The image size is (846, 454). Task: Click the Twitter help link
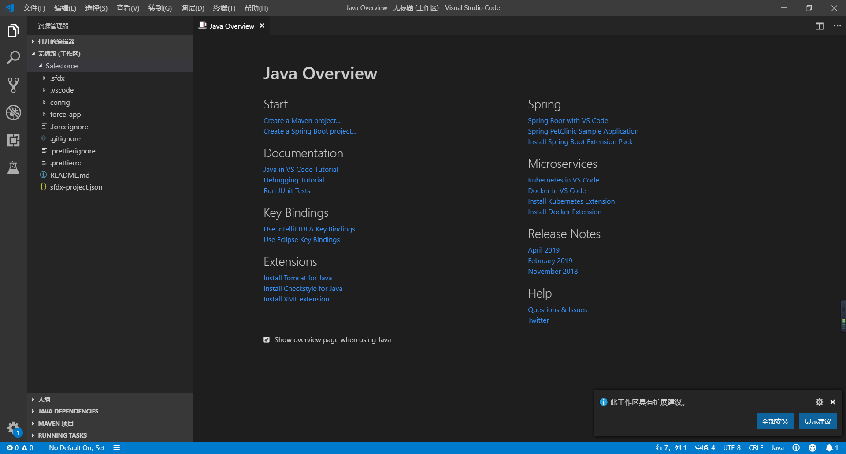[538, 320]
